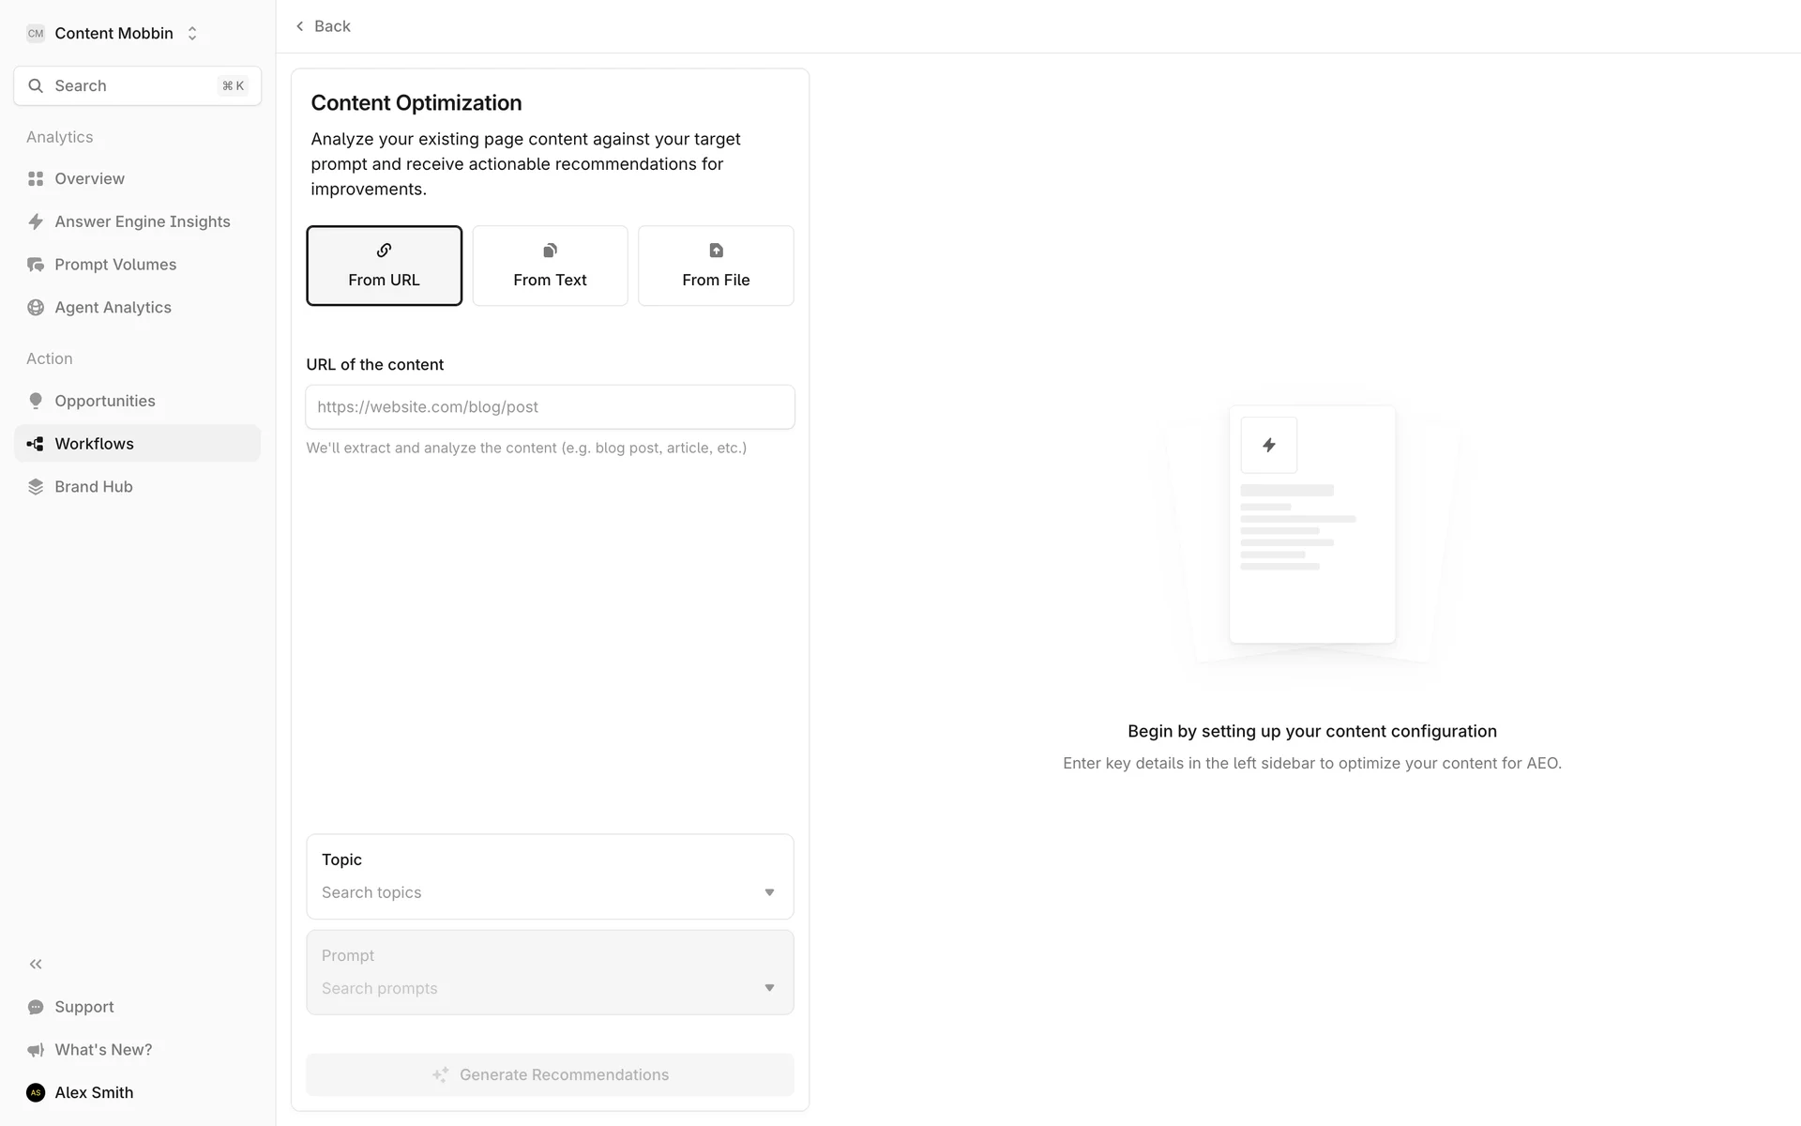Image resolution: width=1801 pixels, height=1126 pixels.
Task: Click the Agent Analytics globe icon
Action: point(36,308)
